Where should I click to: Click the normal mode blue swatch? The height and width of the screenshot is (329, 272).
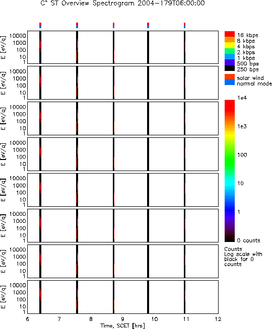[x=230, y=83]
